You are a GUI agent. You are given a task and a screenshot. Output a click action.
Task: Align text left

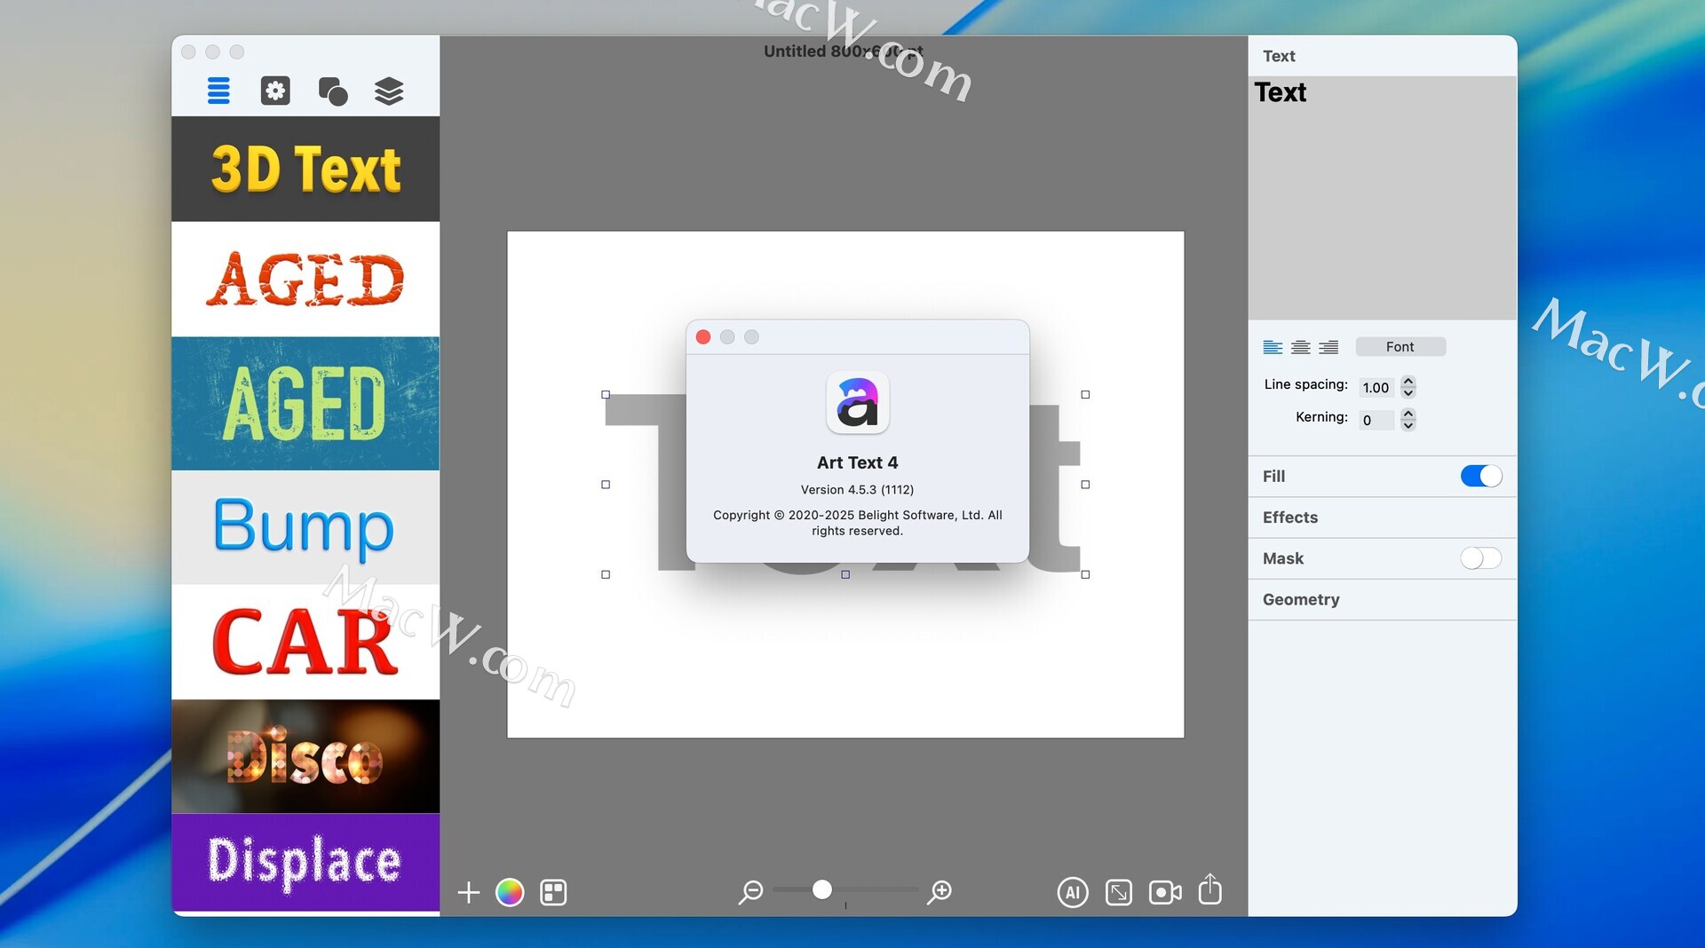point(1273,347)
